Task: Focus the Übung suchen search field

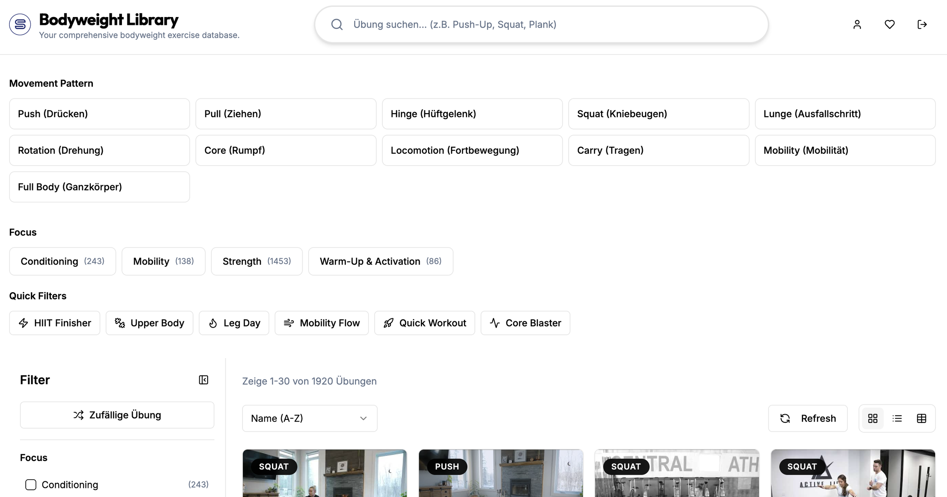Action: click(x=542, y=25)
